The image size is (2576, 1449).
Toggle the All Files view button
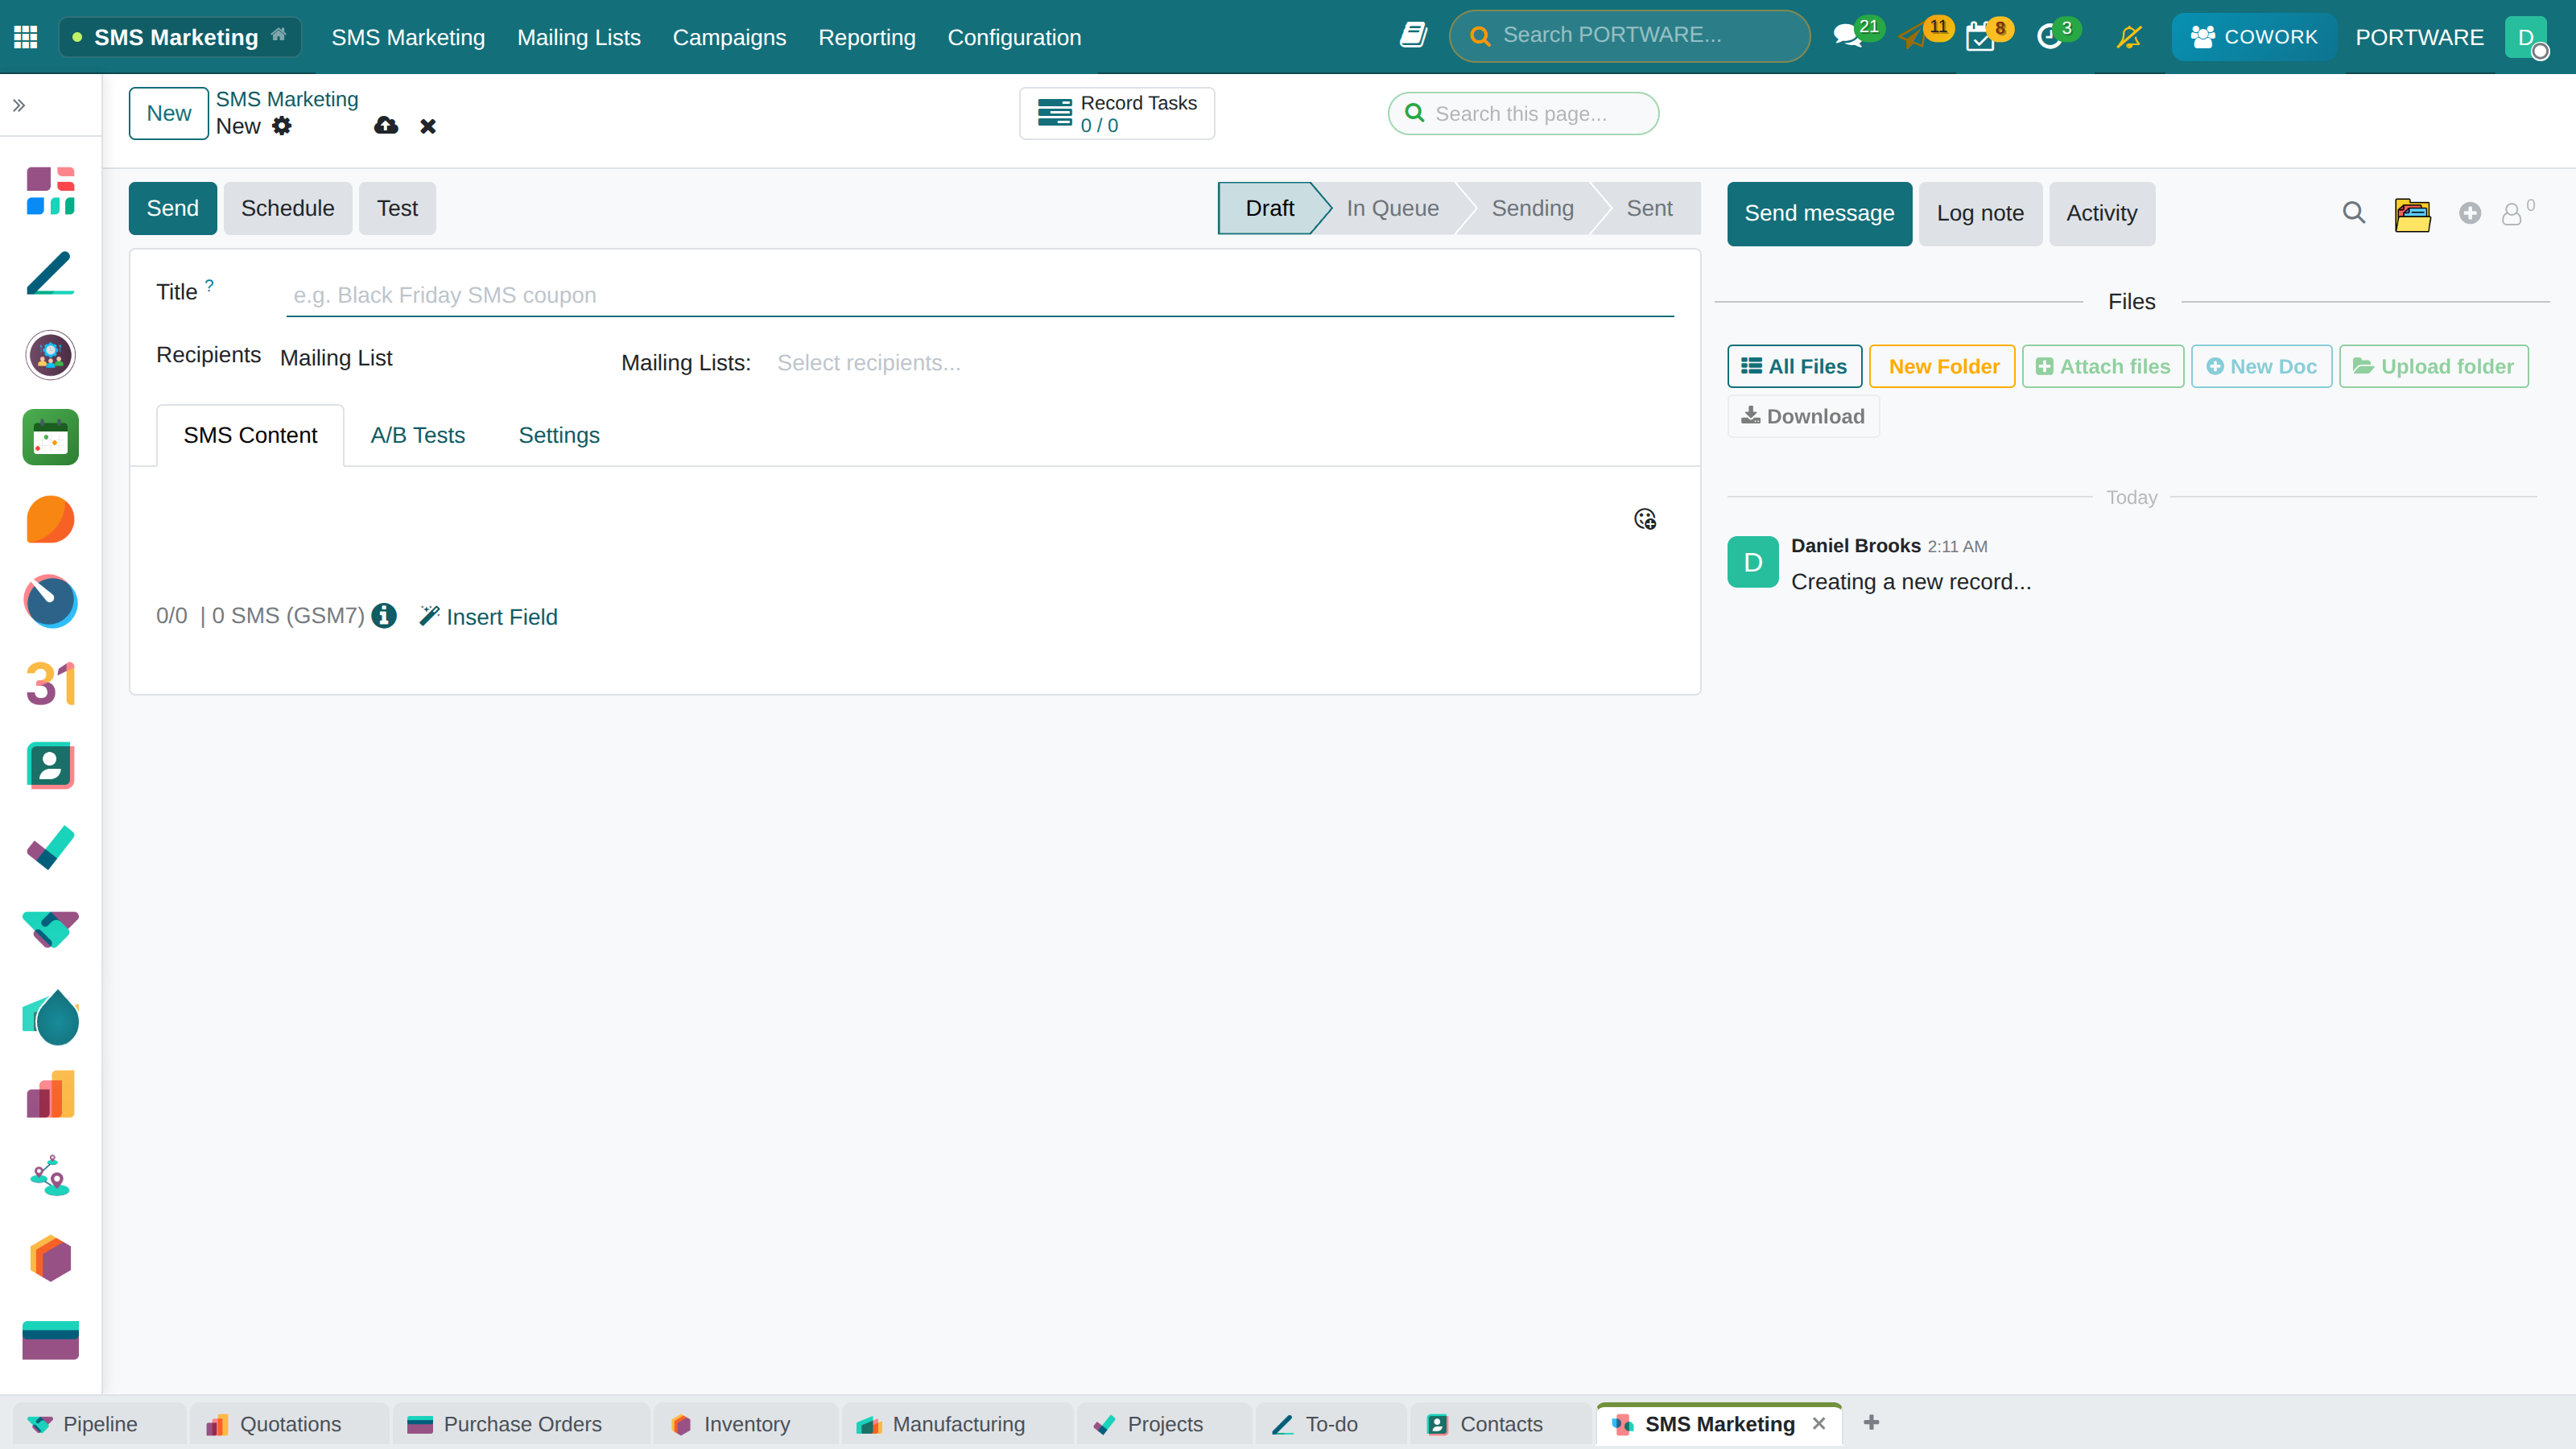click(x=1794, y=367)
